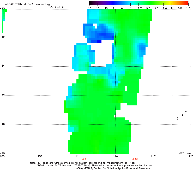193x170 pixels.
Task: Click the color bar label '-4'
Action: tap(121, 8)
